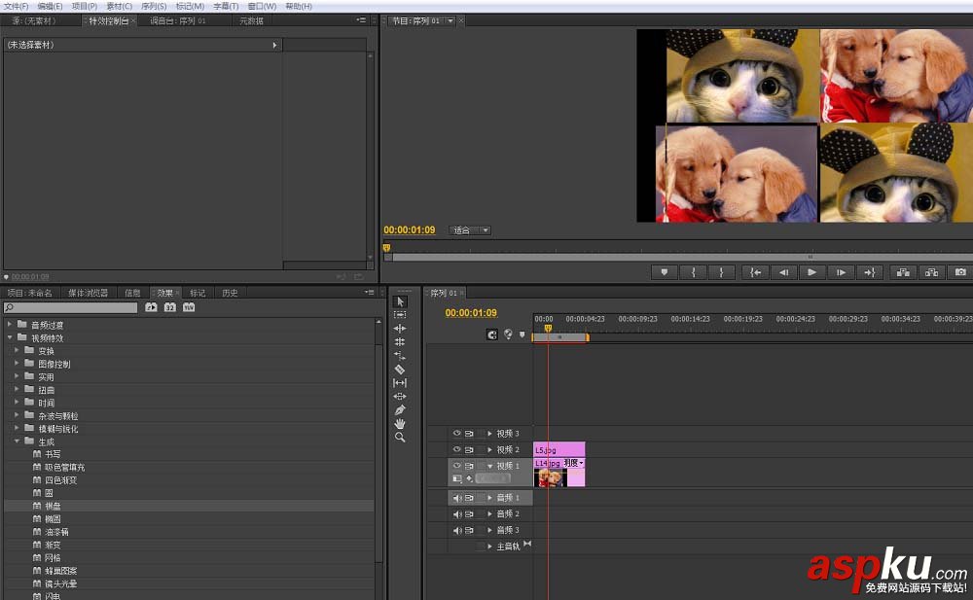Play the sequence in program monitor
The image size is (973, 600).
point(811,272)
